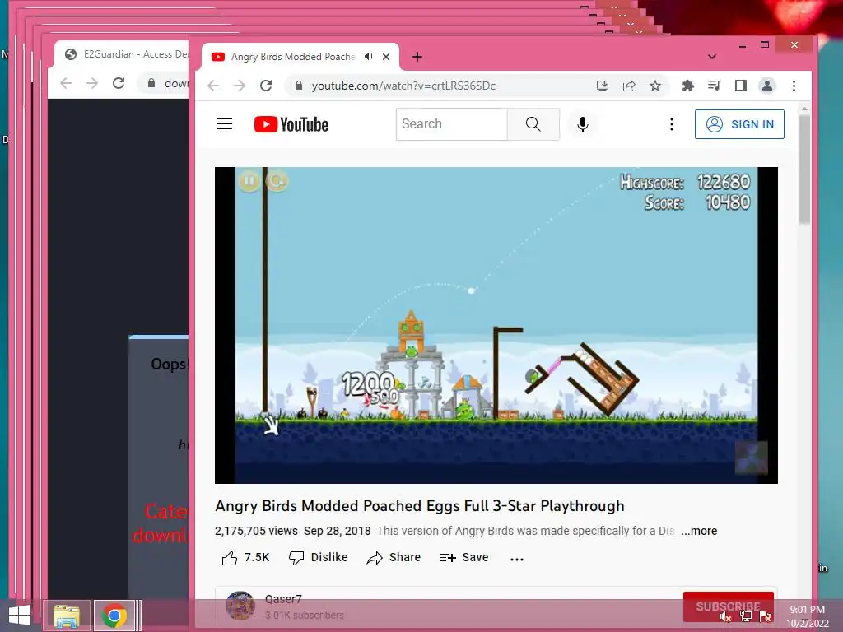
Task: Open Chrome from the taskbar
Action: tap(114, 616)
